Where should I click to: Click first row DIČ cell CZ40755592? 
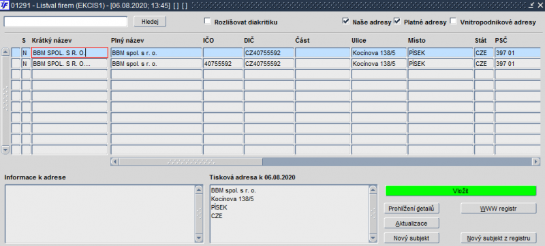point(269,53)
